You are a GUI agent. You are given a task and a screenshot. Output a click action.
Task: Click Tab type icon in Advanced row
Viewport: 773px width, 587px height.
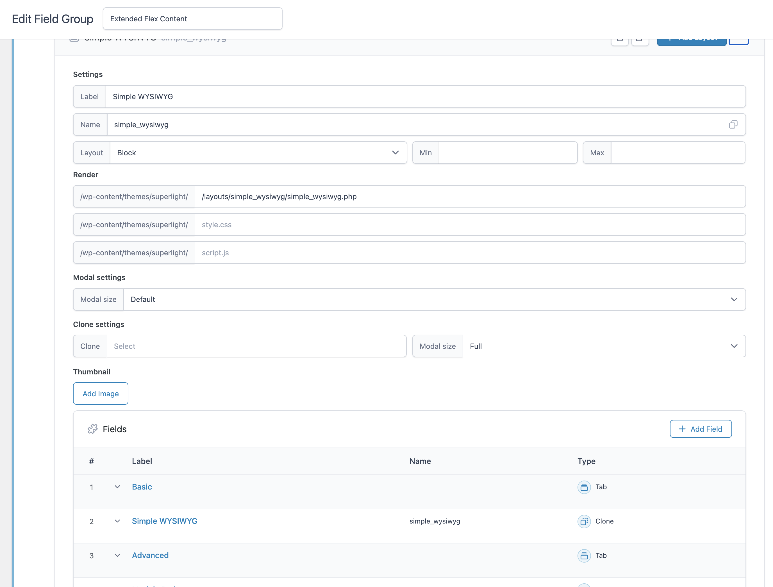tap(584, 556)
